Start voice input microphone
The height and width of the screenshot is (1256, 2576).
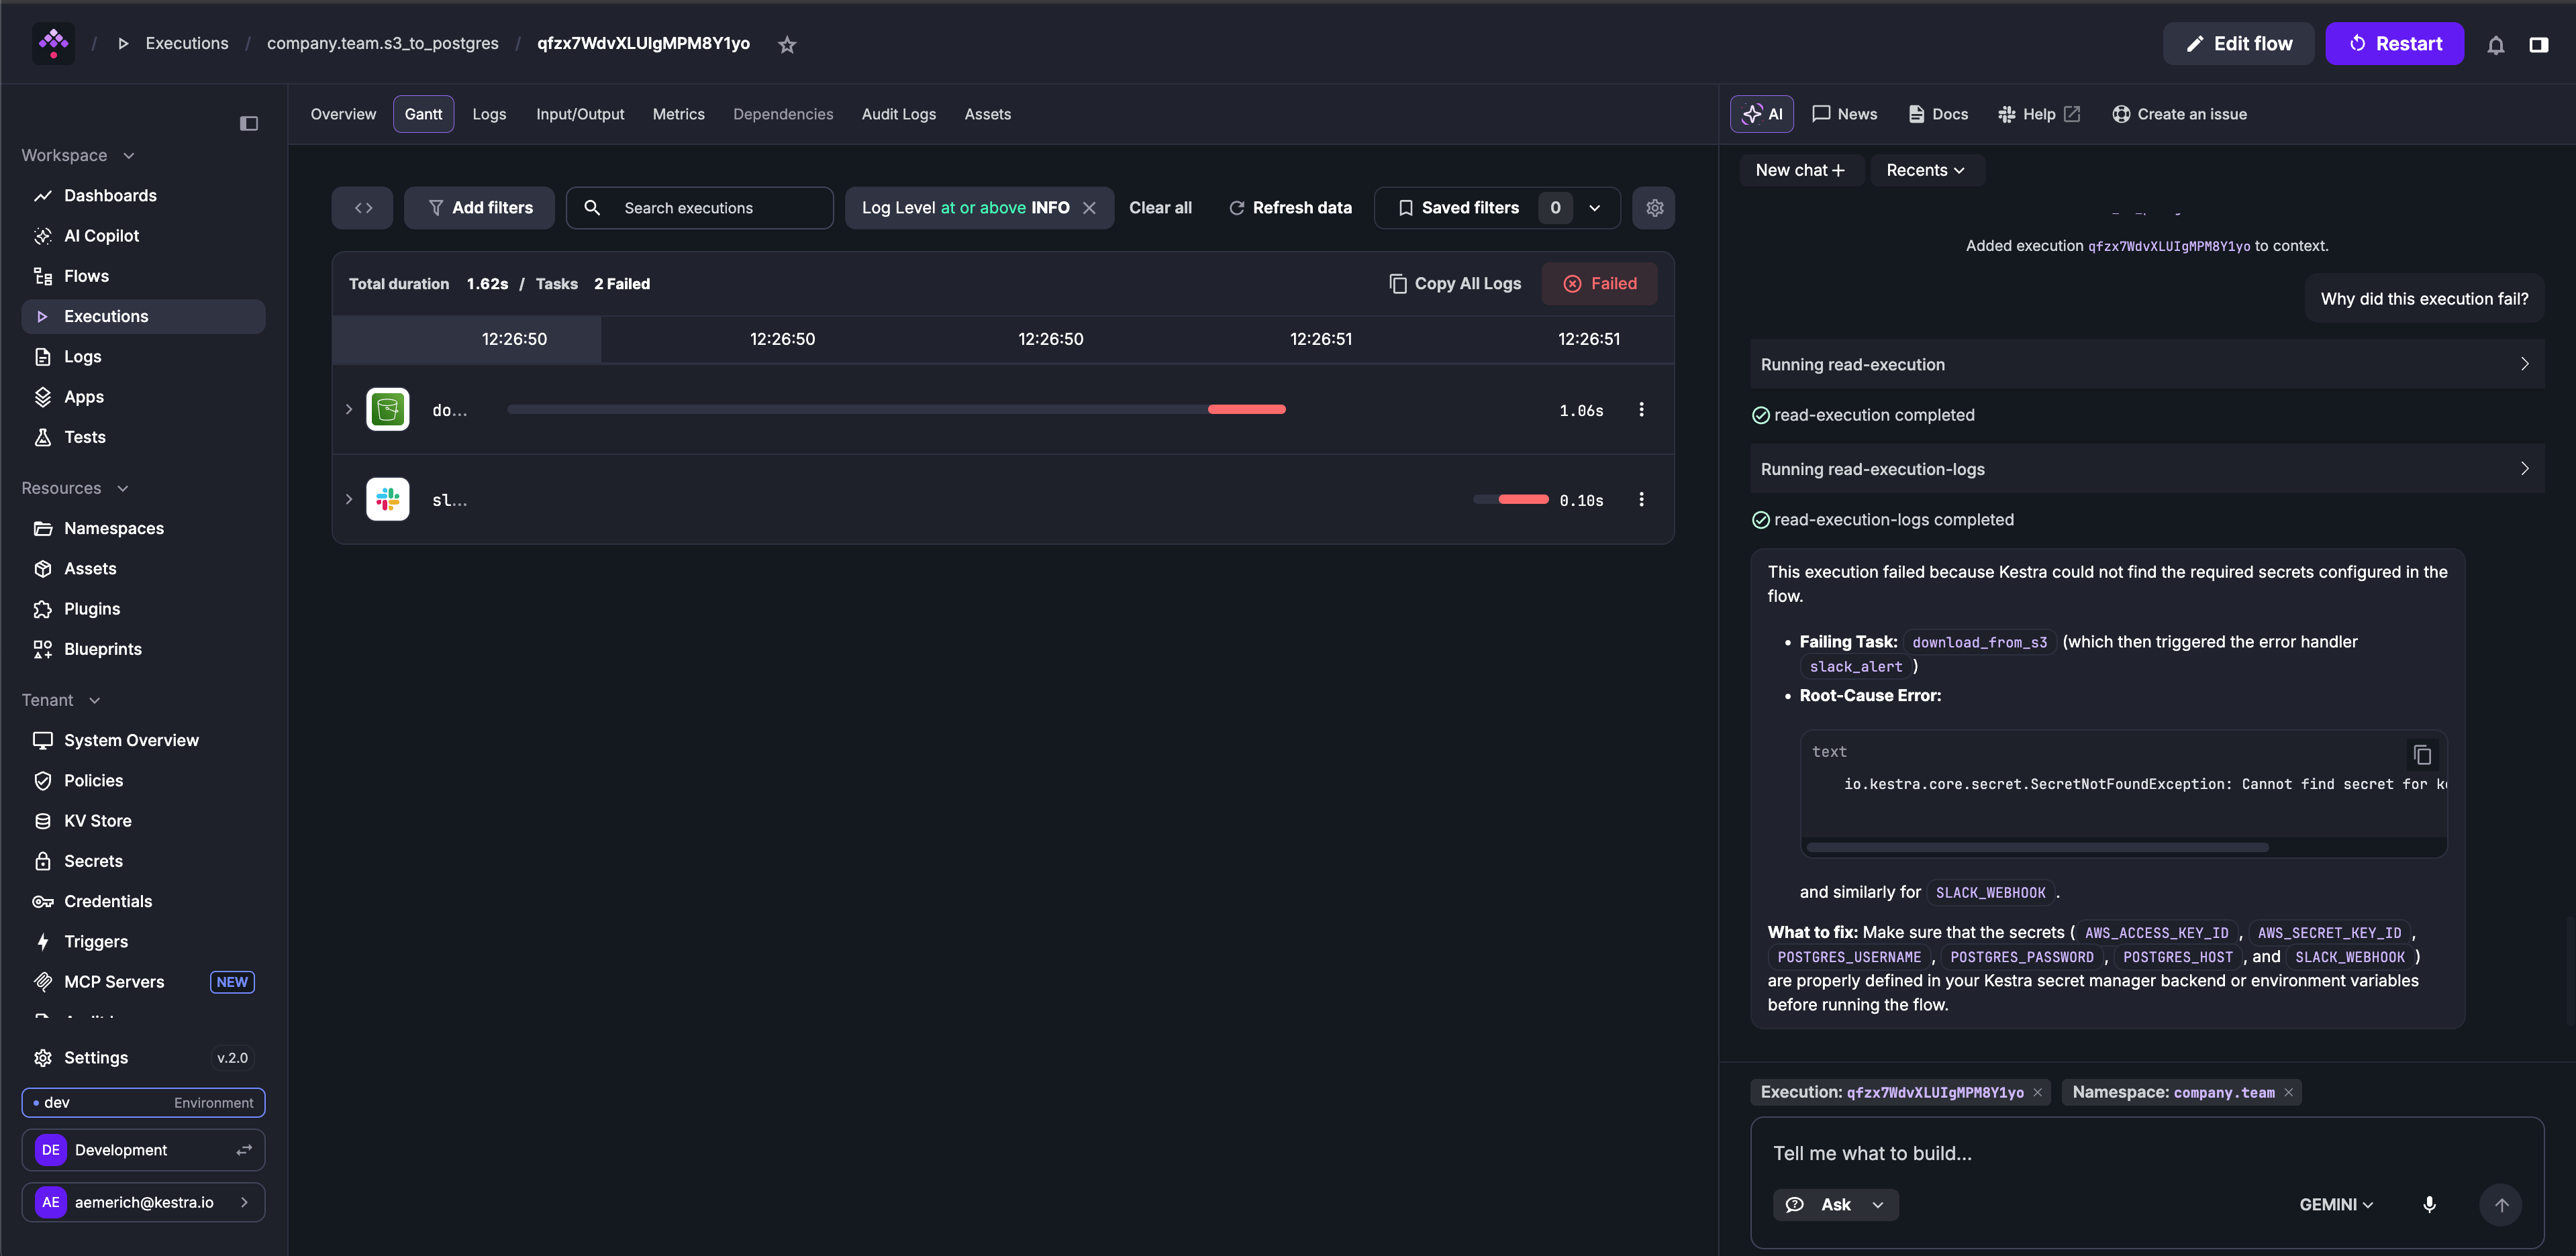(2429, 1204)
